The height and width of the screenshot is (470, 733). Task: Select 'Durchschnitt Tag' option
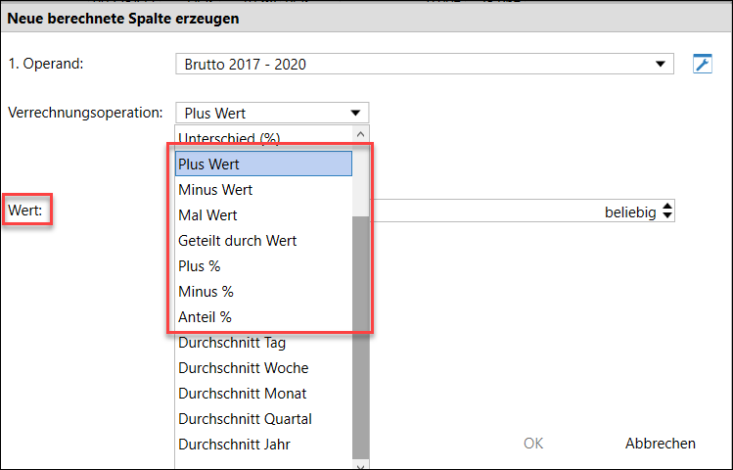263,343
